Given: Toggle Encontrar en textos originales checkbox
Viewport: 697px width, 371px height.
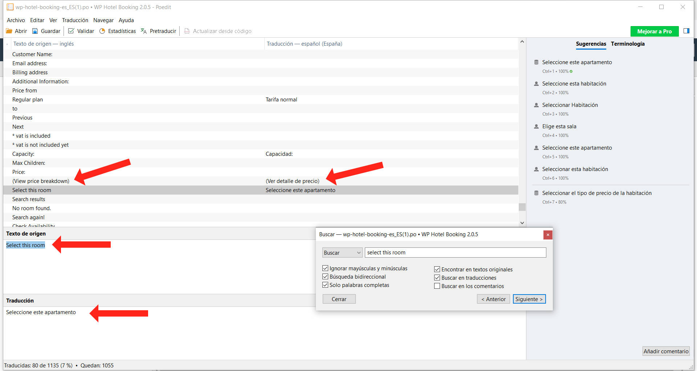Looking at the screenshot, I should [x=437, y=269].
